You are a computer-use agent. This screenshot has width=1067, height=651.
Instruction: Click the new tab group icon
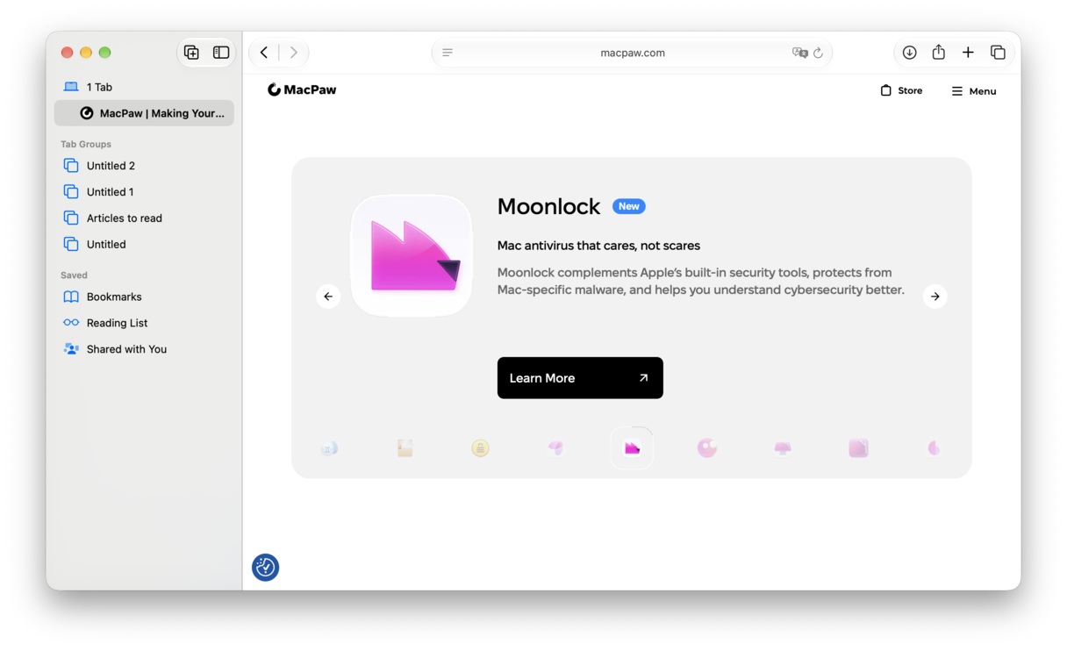191,53
